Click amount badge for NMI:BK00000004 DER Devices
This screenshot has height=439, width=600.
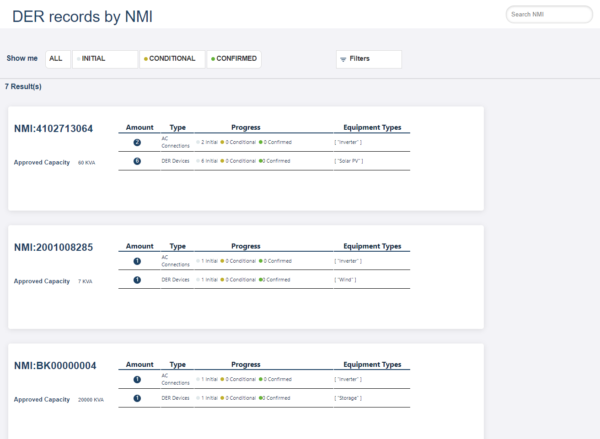click(137, 398)
